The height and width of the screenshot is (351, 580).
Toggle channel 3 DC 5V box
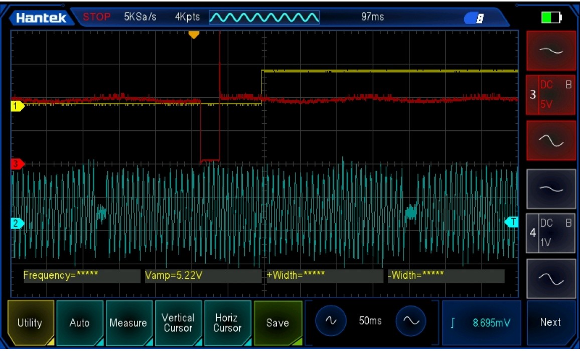(550, 95)
